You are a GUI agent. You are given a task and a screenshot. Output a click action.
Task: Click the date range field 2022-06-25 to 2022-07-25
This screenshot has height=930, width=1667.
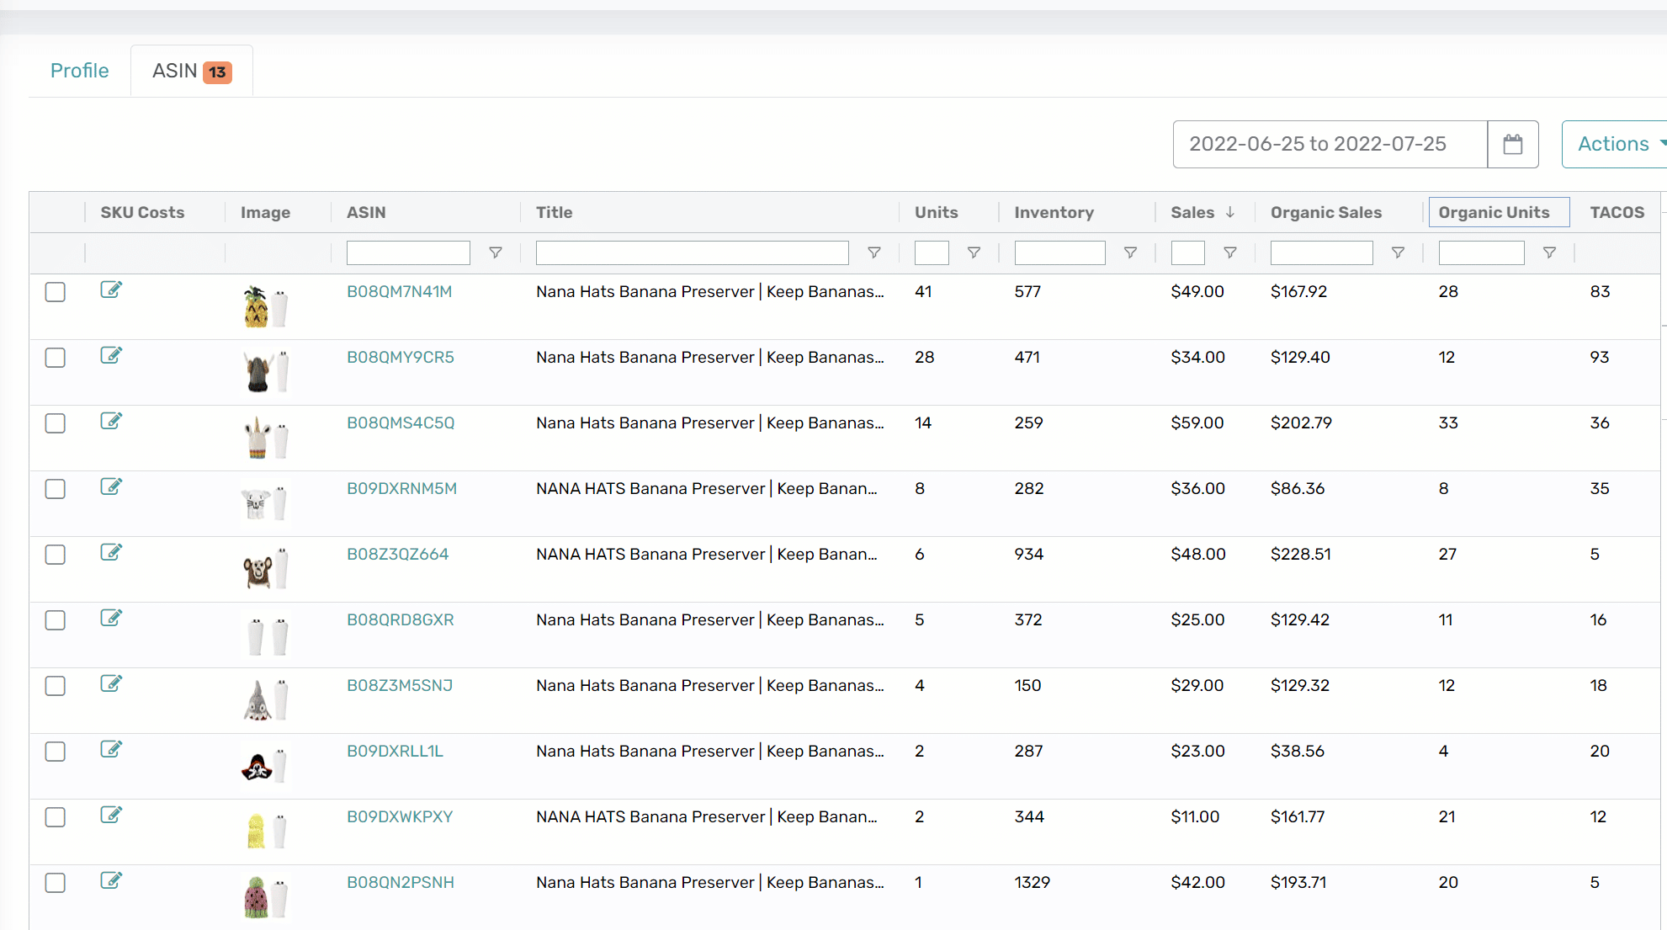coord(1330,144)
